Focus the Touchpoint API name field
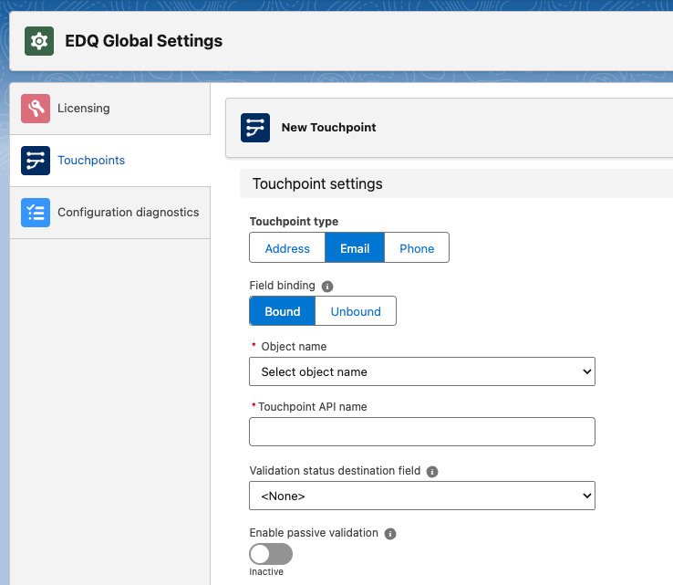The width and height of the screenshot is (673, 585). click(422, 432)
